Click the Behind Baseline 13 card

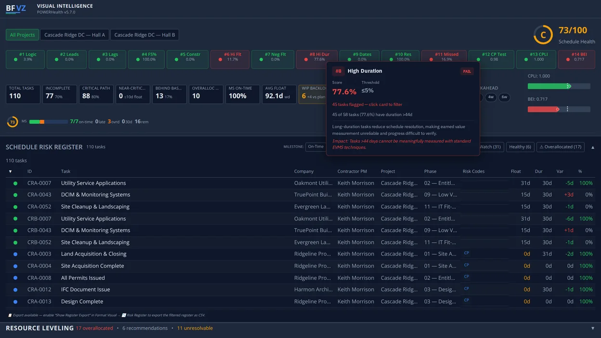click(170, 94)
